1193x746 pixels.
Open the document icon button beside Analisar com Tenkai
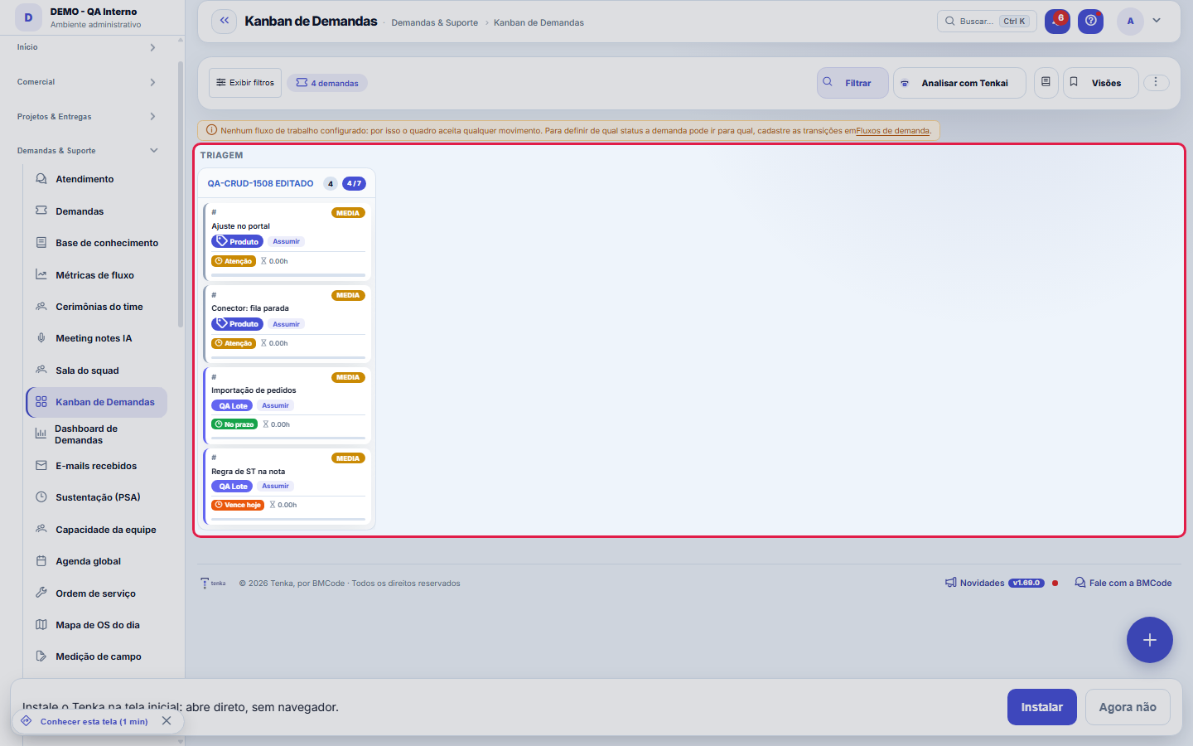point(1046,83)
